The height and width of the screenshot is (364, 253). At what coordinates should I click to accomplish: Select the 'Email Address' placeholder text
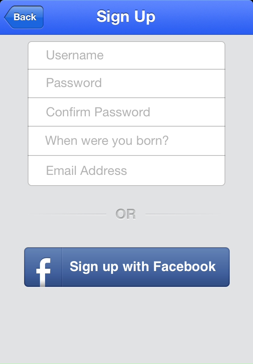point(86,171)
